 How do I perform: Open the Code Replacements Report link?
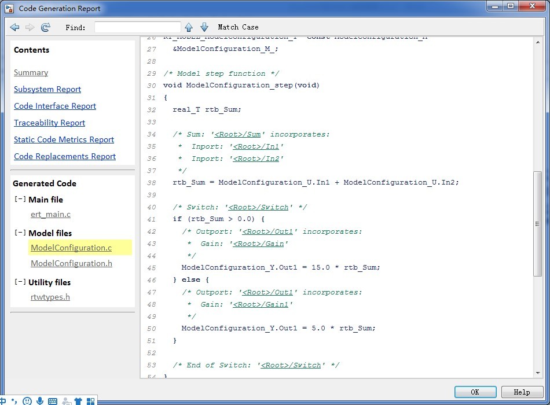(65, 157)
